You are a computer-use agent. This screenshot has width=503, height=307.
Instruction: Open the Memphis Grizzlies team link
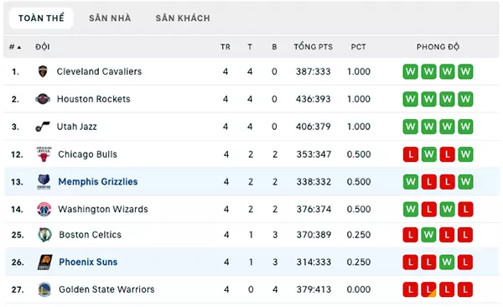(98, 182)
